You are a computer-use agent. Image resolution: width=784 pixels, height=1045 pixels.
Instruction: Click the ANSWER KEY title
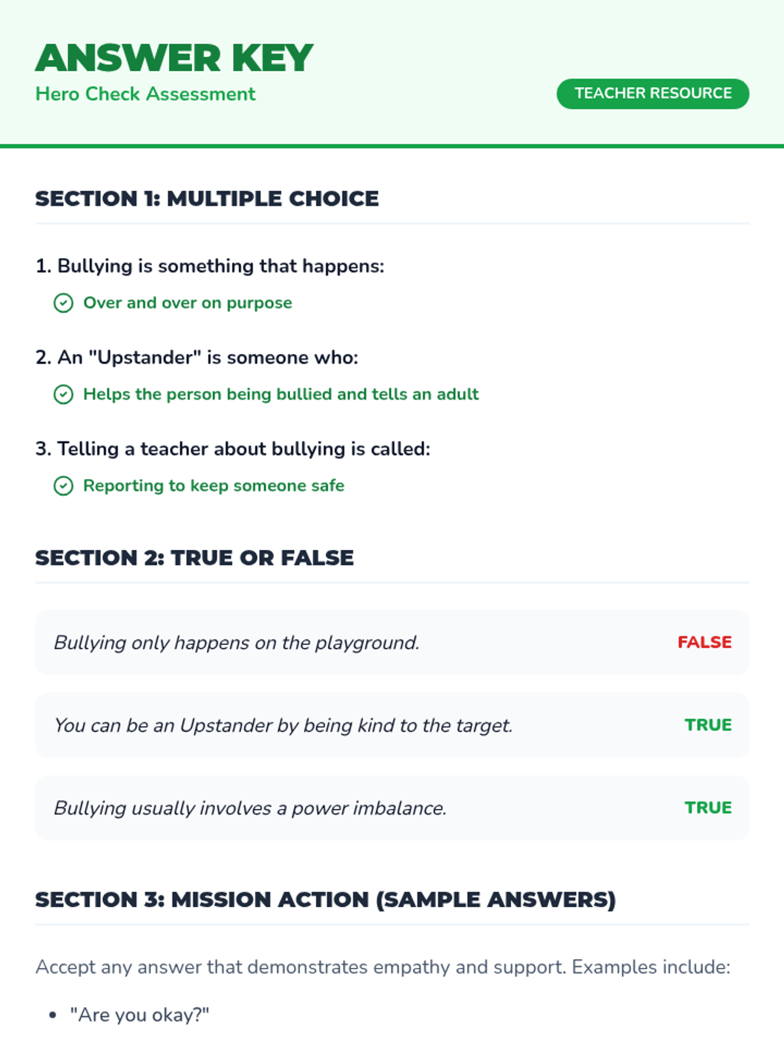[174, 58]
